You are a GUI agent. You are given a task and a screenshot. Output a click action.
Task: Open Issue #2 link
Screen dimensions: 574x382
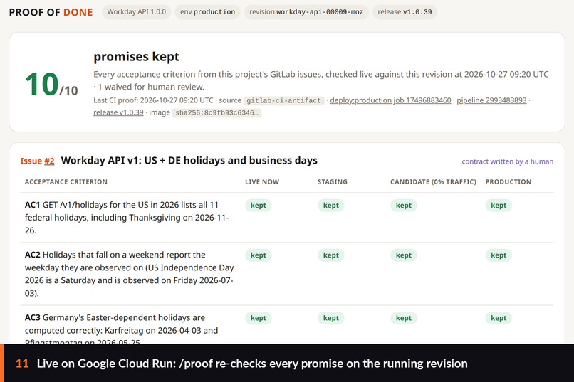tap(37, 161)
